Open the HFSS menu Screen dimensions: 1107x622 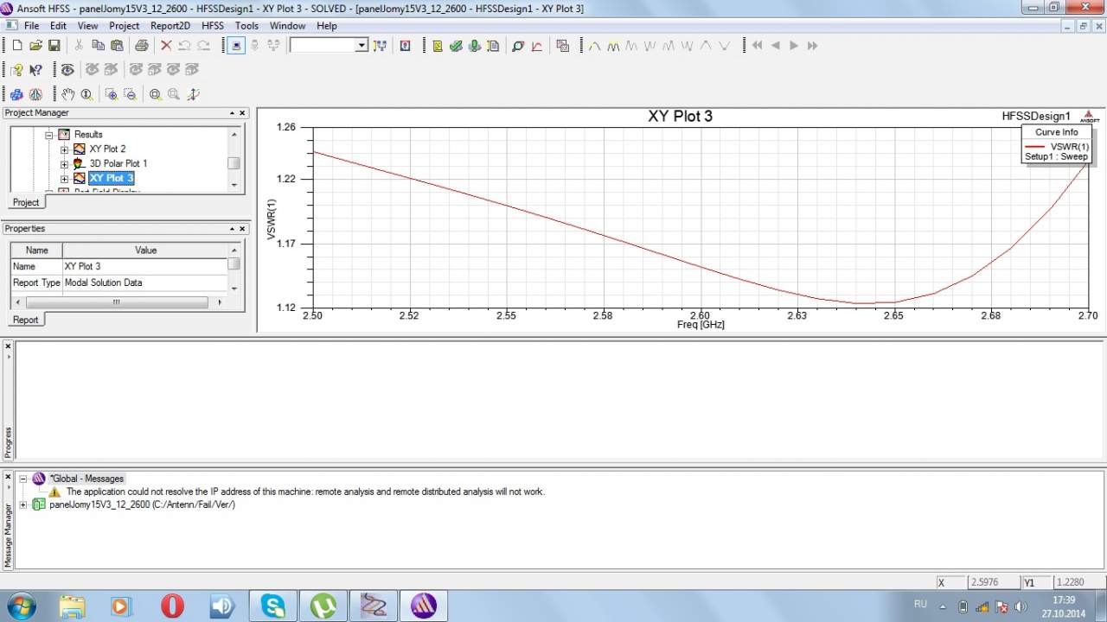(x=212, y=26)
